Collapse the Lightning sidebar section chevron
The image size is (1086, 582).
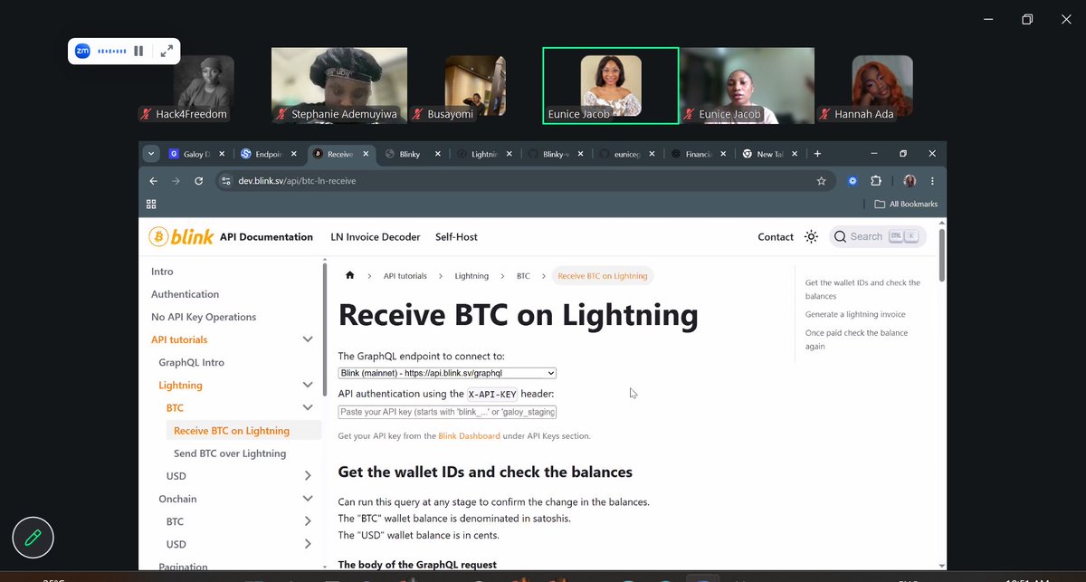(x=307, y=385)
